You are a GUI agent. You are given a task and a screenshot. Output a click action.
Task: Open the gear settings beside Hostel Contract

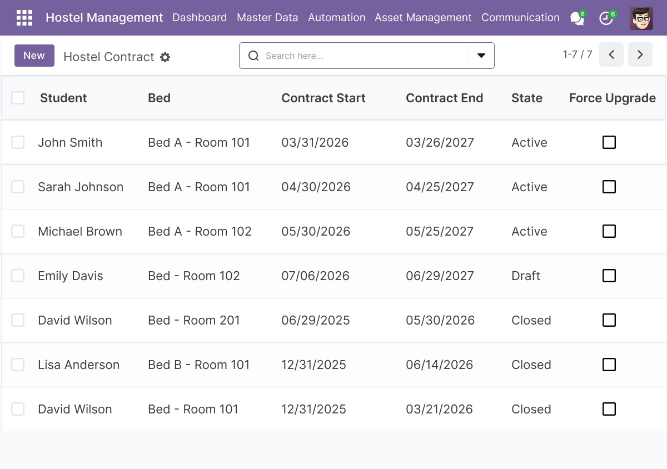(x=165, y=57)
